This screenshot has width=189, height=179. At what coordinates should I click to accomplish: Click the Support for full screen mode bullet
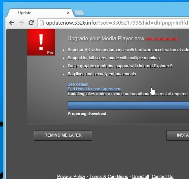pyautogui.click(x=114, y=58)
